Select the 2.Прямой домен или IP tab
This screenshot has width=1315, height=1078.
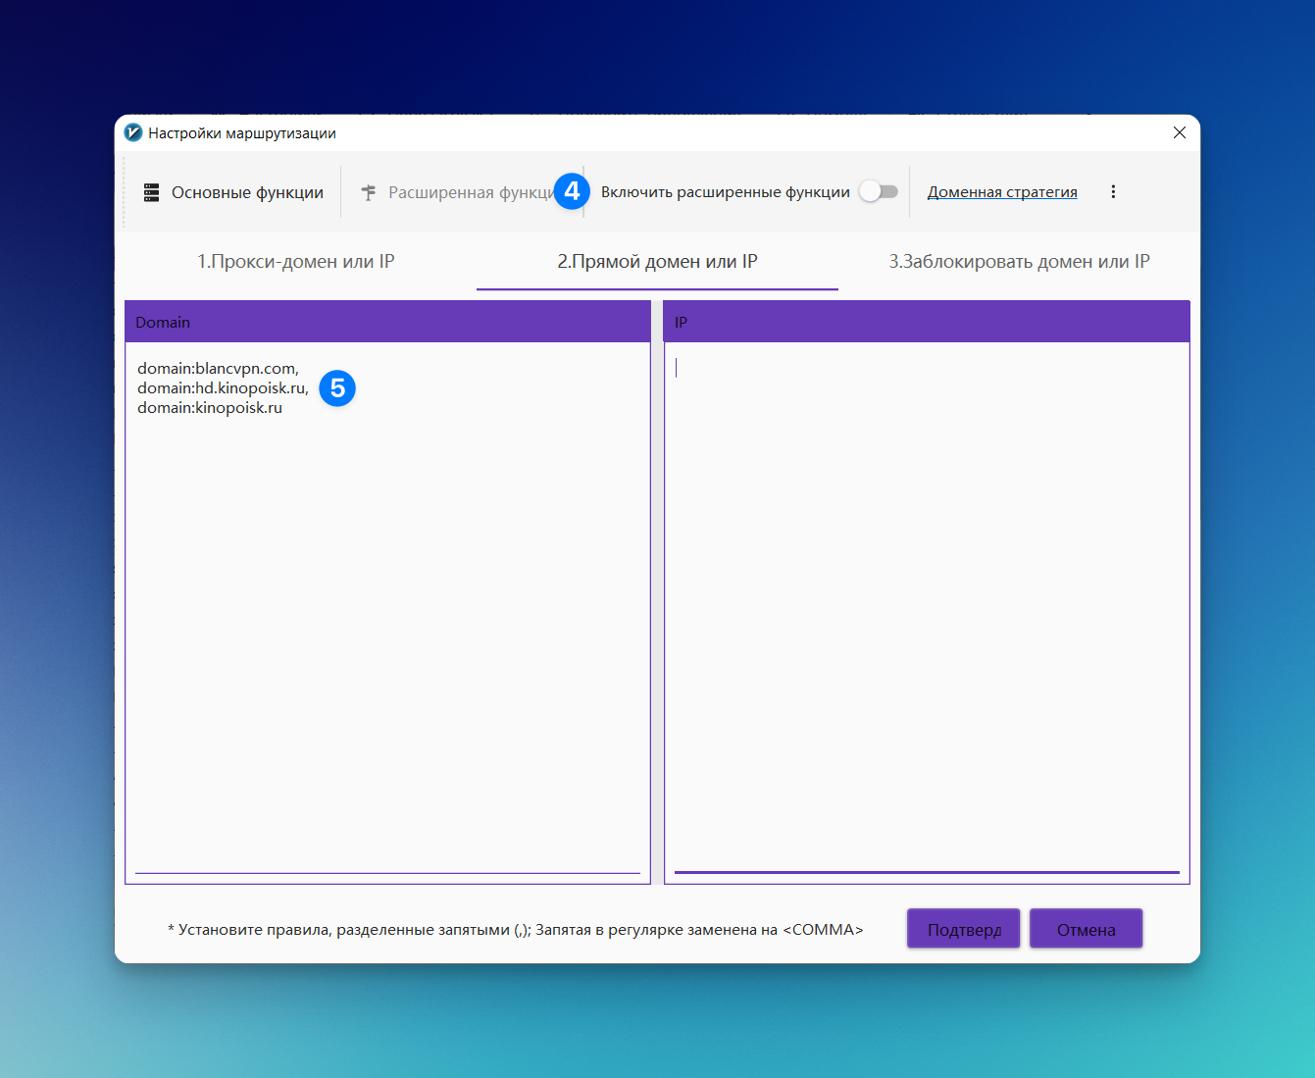point(657,262)
